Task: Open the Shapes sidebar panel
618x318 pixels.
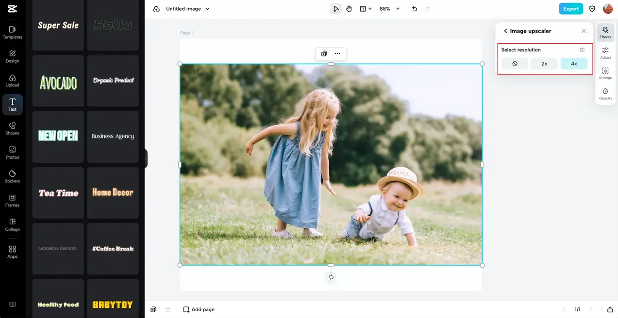Action: 12,129
